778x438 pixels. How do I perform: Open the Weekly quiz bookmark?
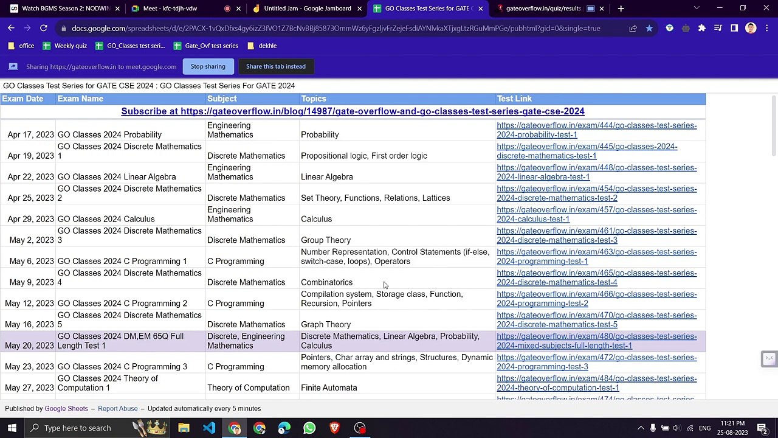pyautogui.click(x=64, y=46)
